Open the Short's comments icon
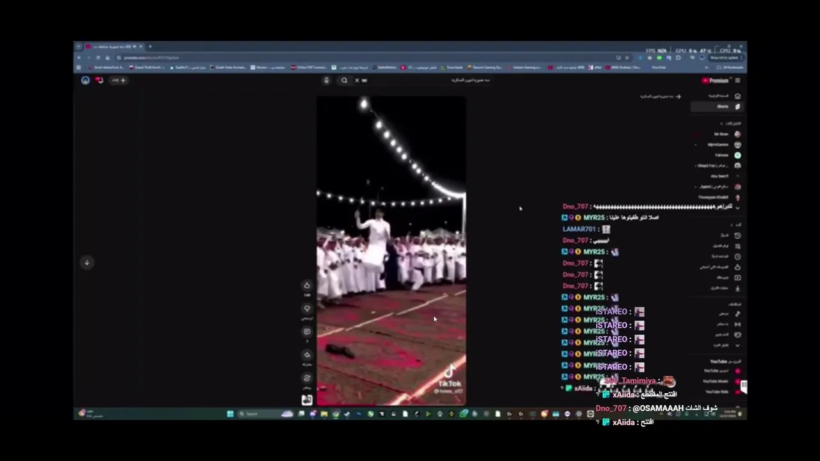Screen dimensions: 820x461 point(307,332)
